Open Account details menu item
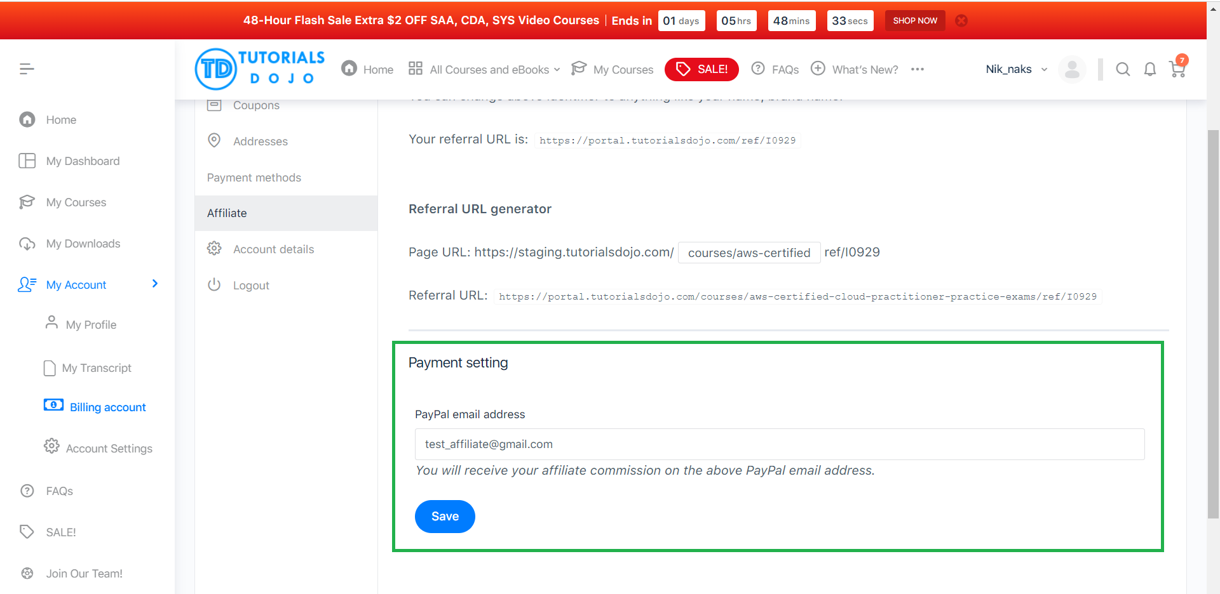The height and width of the screenshot is (594, 1220). click(x=273, y=249)
